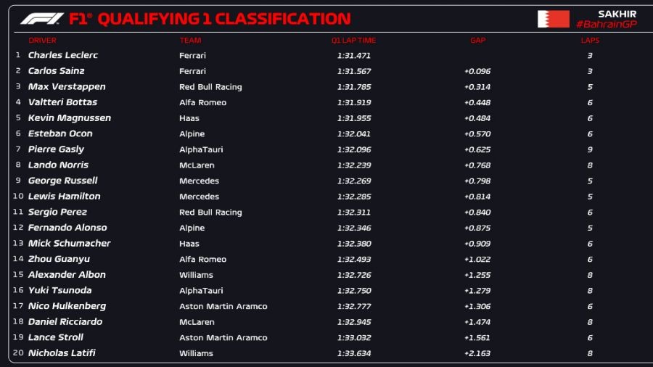Image resolution: width=653 pixels, height=367 pixels.
Task: Click the Bahrain flag icon
Action: (x=553, y=19)
